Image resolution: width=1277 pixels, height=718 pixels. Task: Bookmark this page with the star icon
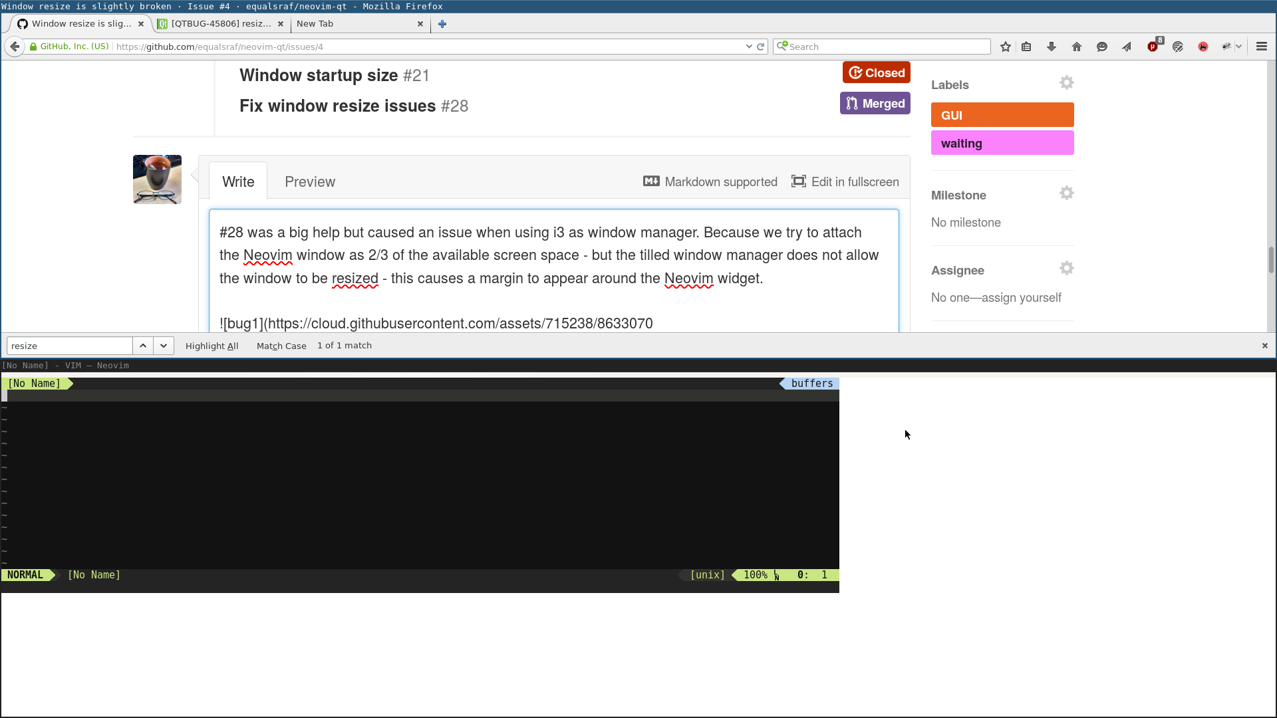(1006, 47)
